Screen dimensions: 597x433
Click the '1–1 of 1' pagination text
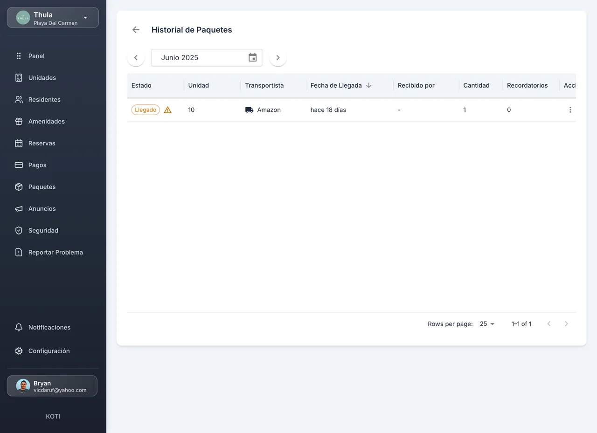[521, 324]
